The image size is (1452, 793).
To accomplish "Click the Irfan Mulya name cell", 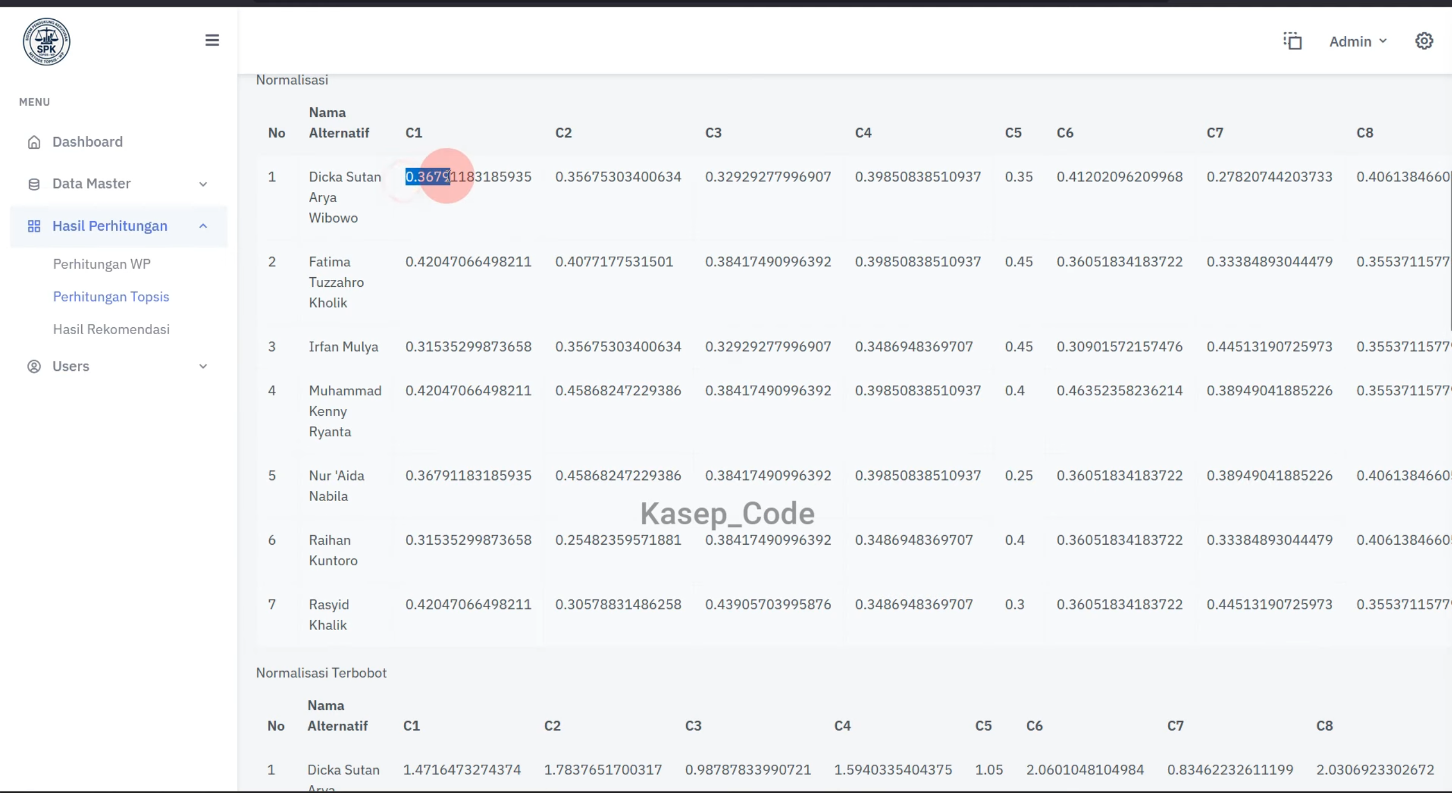I will point(343,347).
